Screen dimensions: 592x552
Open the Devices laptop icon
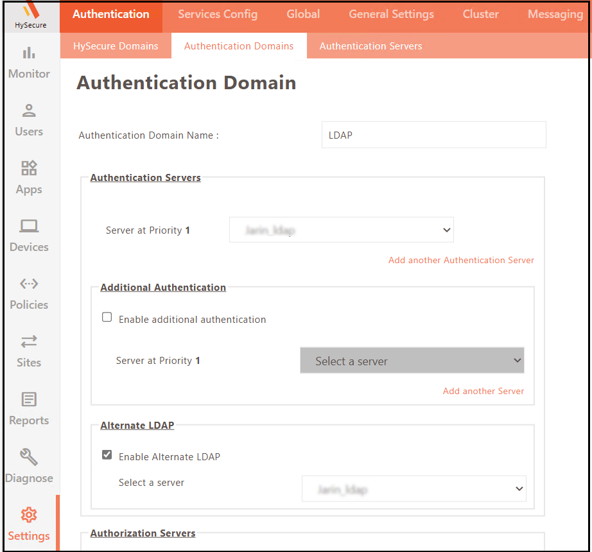(x=29, y=226)
